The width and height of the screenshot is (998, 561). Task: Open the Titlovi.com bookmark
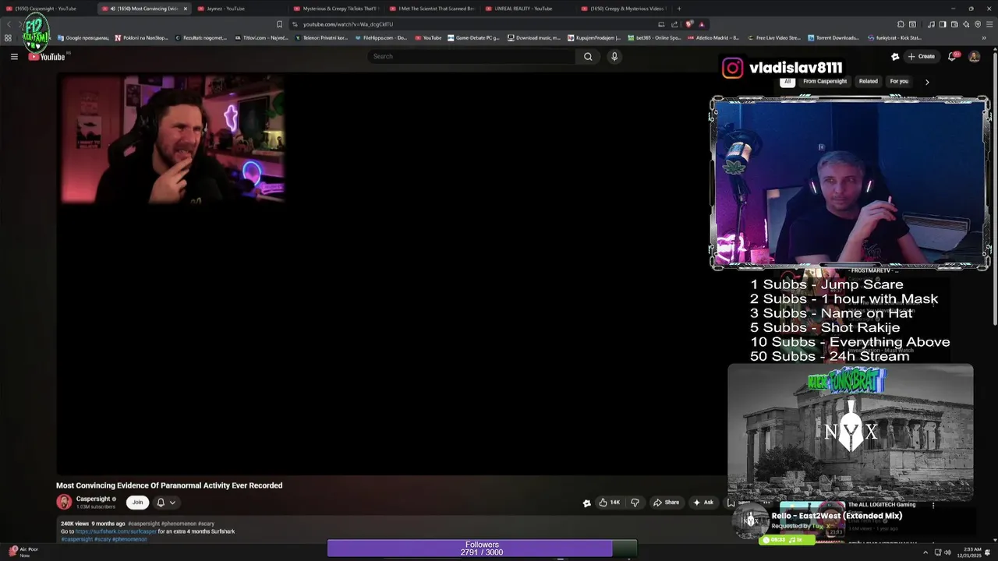(261, 37)
